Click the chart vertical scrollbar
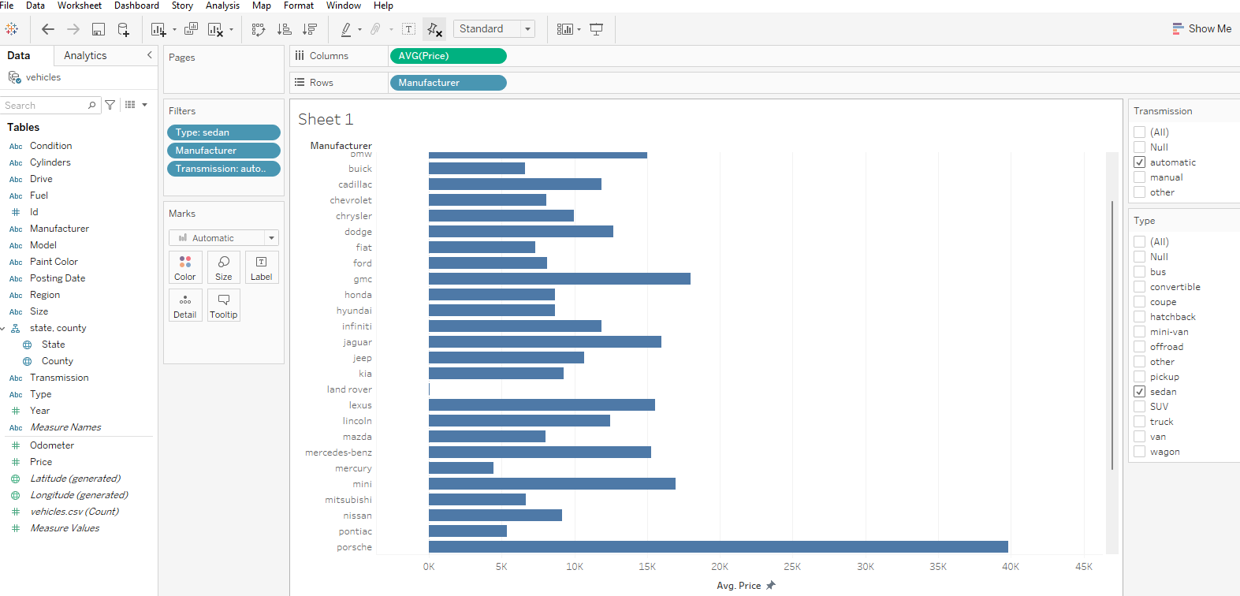 click(1112, 335)
